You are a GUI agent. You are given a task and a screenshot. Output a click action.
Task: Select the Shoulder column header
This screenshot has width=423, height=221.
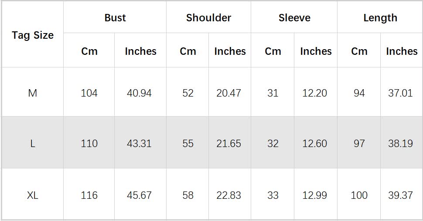208,17
